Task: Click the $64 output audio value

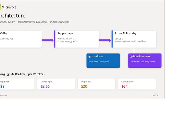Action: click(124, 86)
